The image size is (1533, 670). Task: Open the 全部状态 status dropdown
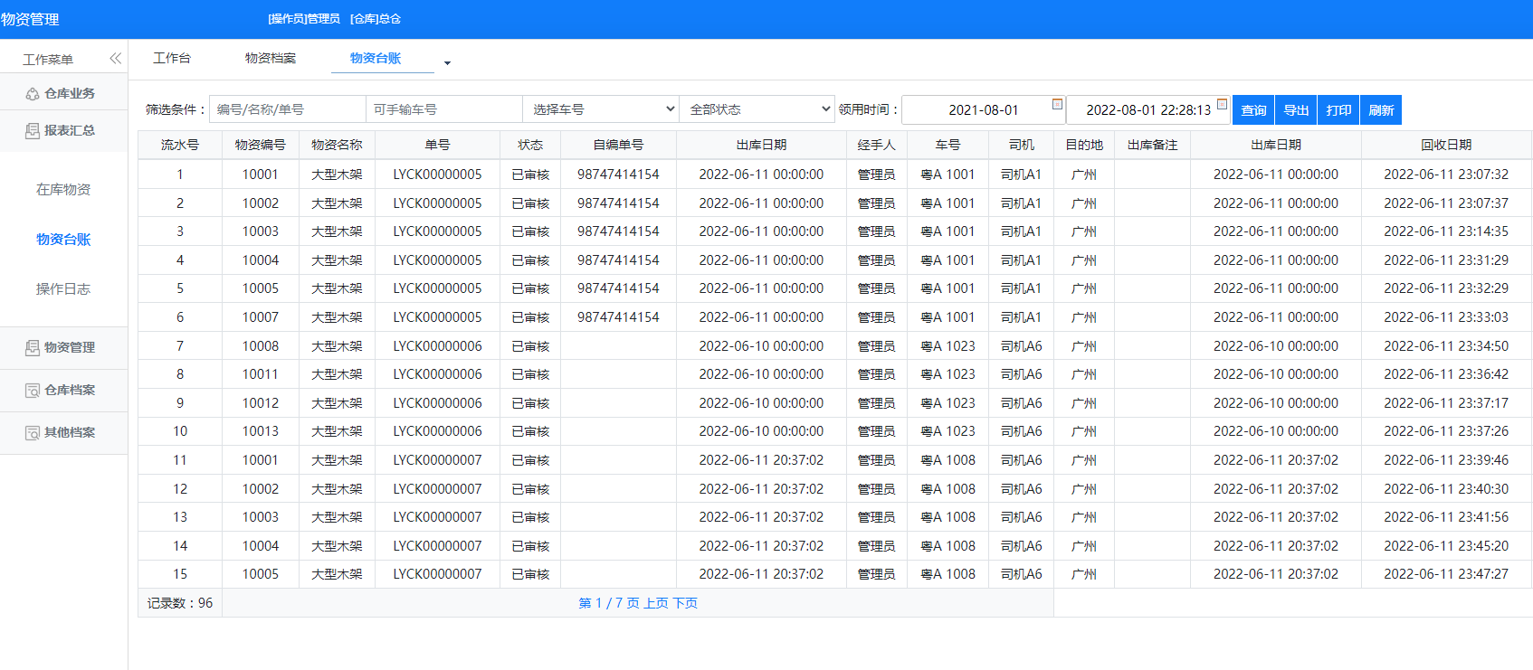click(758, 109)
